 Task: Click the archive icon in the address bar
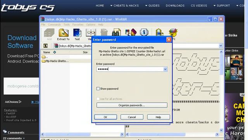56,46
